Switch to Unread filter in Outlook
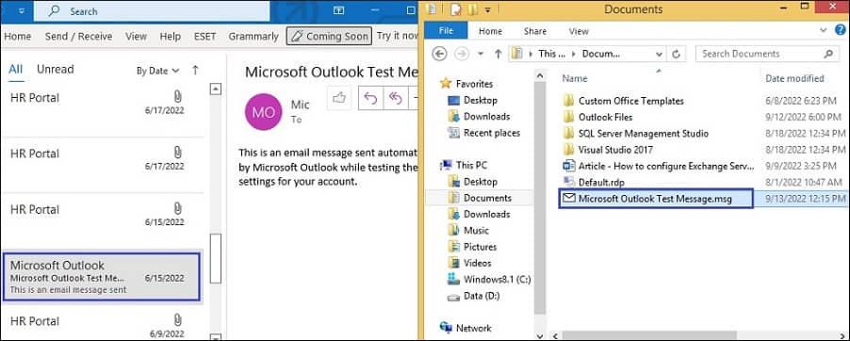Image resolution: width=850 pixels, height=341 pixels. (x=56, y=70)
